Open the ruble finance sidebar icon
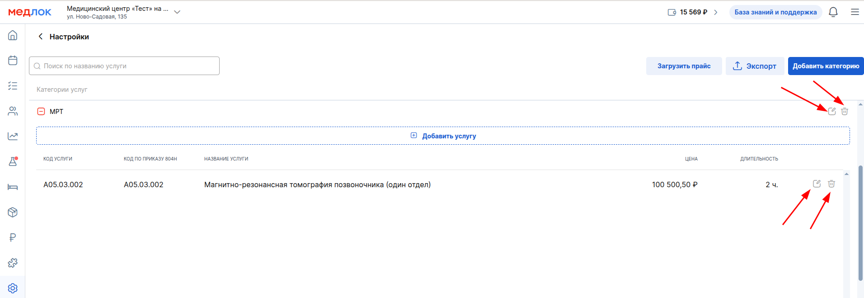864x298 pixels. [x=13, y=237]
